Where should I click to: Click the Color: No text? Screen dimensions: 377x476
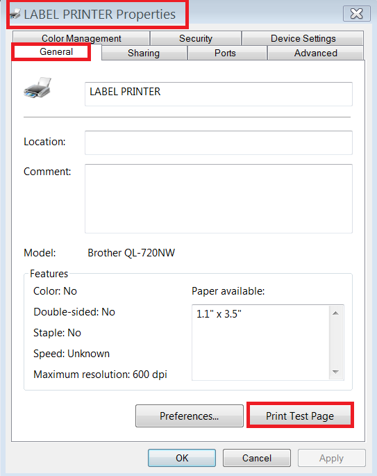[x=55, y=291]
